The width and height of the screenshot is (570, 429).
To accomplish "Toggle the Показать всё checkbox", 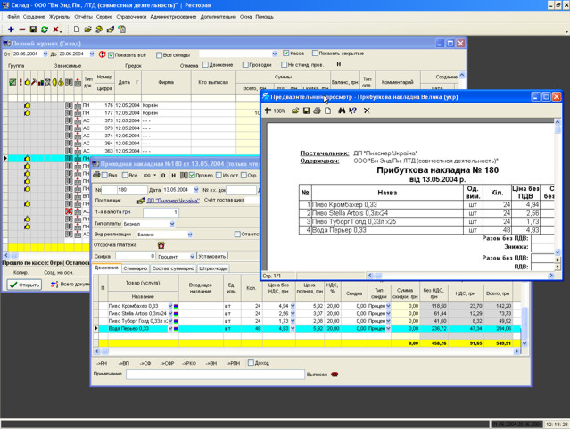I will coord(112,55).
